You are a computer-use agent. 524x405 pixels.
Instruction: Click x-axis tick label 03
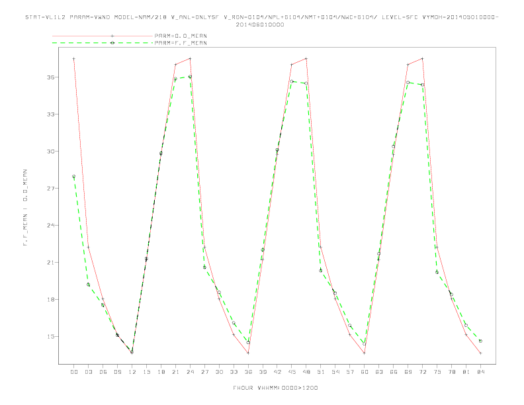tap(88, 372)
